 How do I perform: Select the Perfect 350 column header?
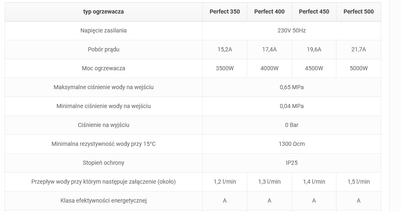coord(225,12)
